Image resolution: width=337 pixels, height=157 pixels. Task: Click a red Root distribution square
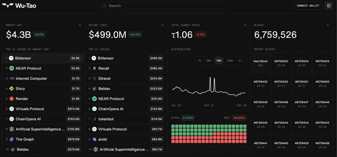[229, 137]
